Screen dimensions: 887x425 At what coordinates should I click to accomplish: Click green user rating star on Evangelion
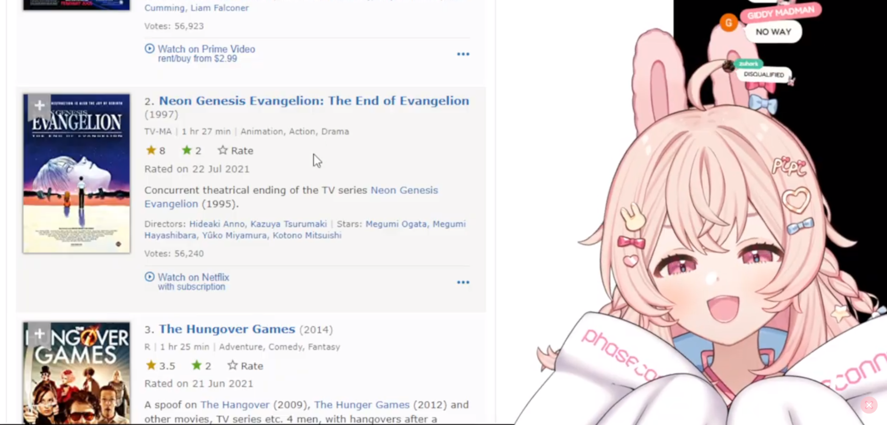click(x=186, y=150)
